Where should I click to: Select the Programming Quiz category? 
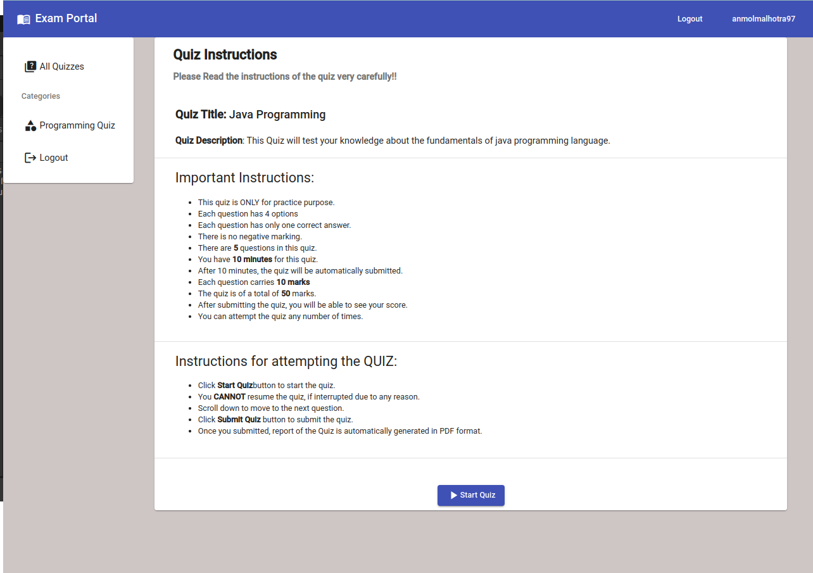[x=77, y=125]
